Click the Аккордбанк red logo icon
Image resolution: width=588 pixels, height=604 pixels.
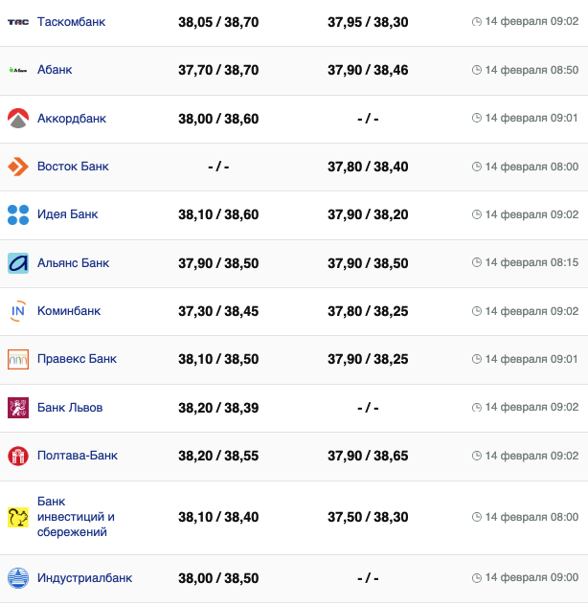pyautogui.click(x=18, y=119)
